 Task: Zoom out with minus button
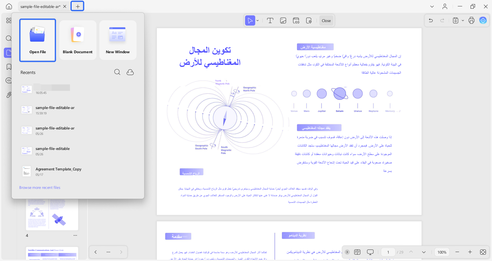(457, 252)
